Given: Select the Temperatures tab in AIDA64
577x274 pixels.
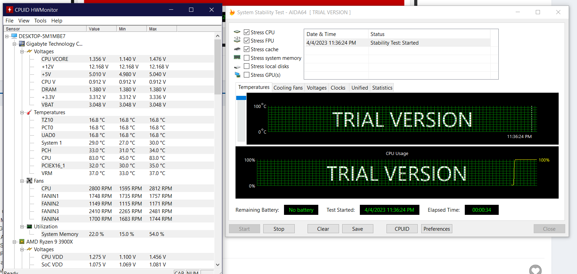Looking at the screenshot, I should (x=254, y=87).
